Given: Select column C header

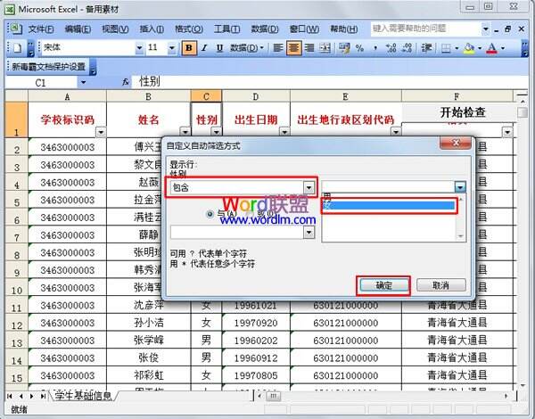Looking at the screenshot, I should pyautogui.click(x=206, y=96).
